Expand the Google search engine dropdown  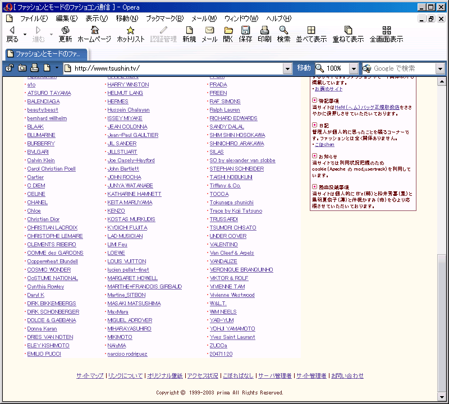coord(440,68)
